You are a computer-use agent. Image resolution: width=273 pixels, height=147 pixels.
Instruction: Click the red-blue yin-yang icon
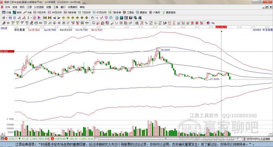(x=208, y=23)
